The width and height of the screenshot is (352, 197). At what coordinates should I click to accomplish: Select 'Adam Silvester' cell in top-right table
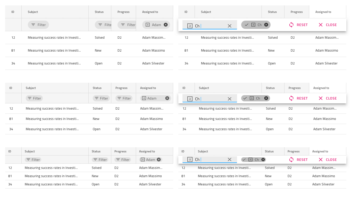point(326,63)
